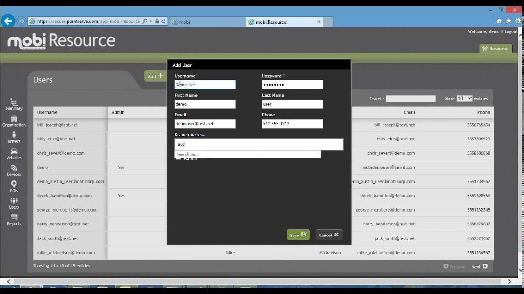Sort table by Phone column
The image size is (524, 294).
(x=483, y=112)
